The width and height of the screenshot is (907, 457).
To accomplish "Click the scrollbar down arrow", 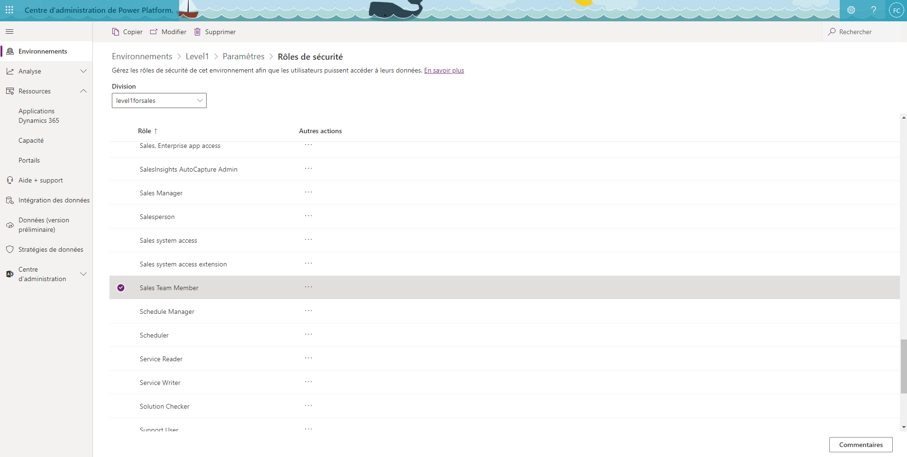I will [903, 427].
